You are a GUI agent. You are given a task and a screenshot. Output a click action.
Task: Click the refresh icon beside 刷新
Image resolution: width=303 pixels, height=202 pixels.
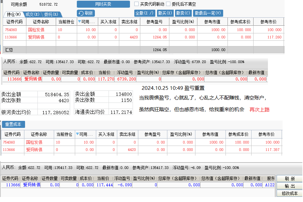click(81, 13)
